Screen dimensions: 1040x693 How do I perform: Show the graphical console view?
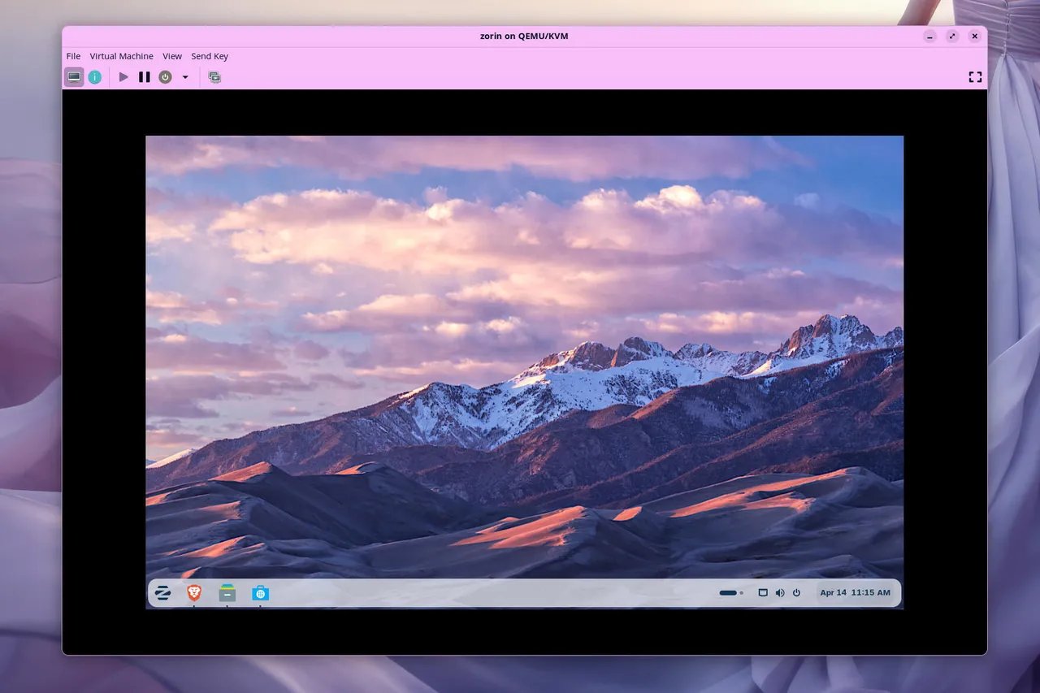(74, 77)
